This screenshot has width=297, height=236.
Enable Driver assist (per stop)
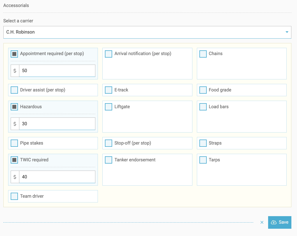point(14,90)
